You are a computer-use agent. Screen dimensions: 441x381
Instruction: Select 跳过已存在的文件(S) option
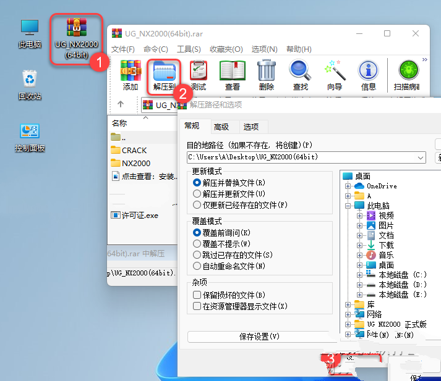[233, 255]
